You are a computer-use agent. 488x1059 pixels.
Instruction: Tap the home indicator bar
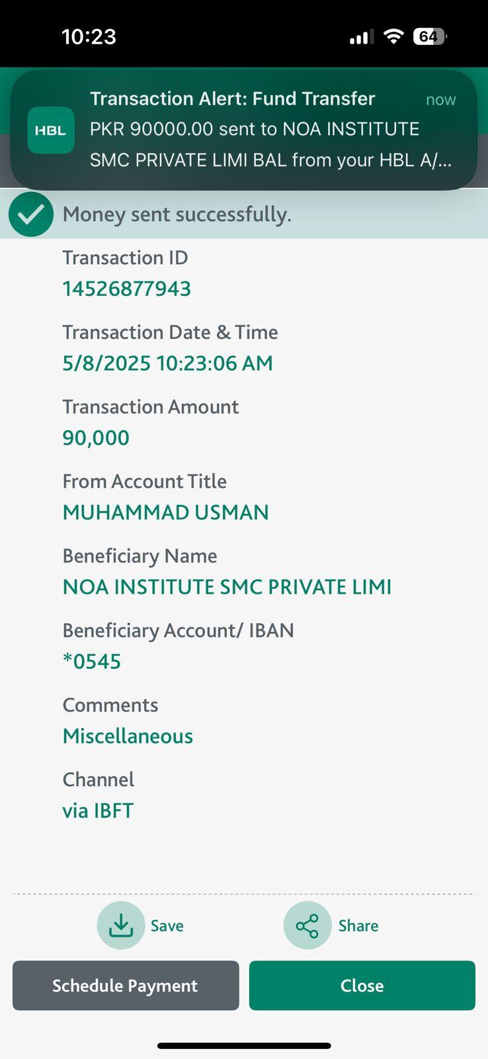click(x=244, y=1046)
